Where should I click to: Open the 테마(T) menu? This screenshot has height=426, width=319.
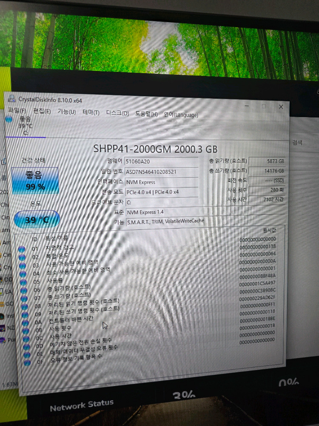pyautogui.click(x=91, y=112)
